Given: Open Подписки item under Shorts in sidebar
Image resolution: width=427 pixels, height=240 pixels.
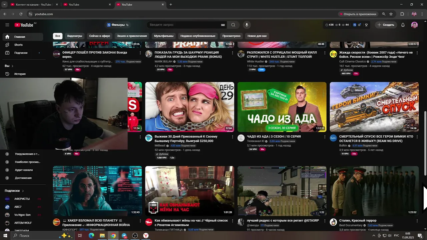Looking at the screenshot, I should coord(23,53).
